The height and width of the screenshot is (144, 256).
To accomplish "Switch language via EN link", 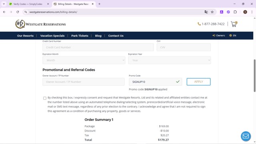I will 234,36.
